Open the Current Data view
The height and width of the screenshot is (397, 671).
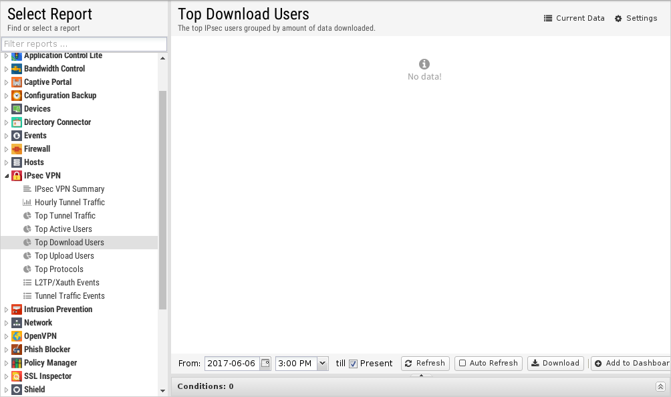coord(574,18)
